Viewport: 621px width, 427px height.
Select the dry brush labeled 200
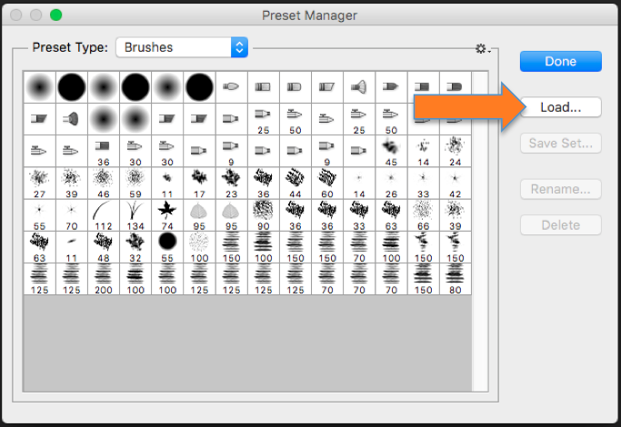(x=104, y=280)
